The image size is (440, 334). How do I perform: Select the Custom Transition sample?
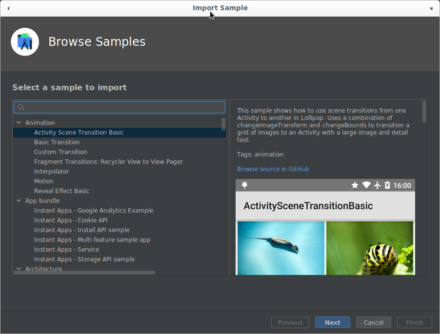(x=60, y=152)
